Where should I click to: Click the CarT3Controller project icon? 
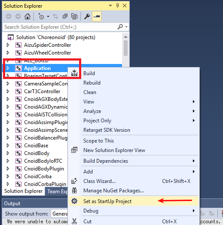pos(18,91)
